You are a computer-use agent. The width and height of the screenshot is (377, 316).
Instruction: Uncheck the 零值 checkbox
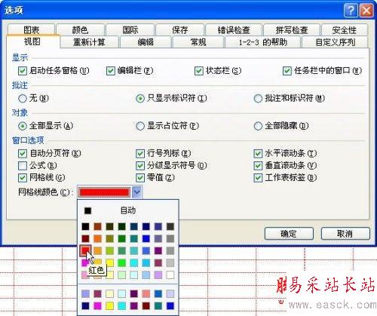[x=140, y=178]
